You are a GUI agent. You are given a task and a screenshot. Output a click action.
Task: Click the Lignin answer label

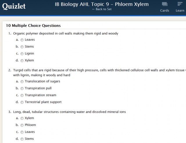[29, 54]
